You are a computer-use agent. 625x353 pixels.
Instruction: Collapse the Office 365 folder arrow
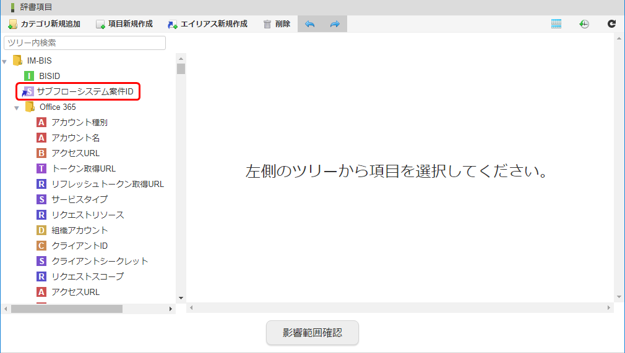(x=17, y=108)
